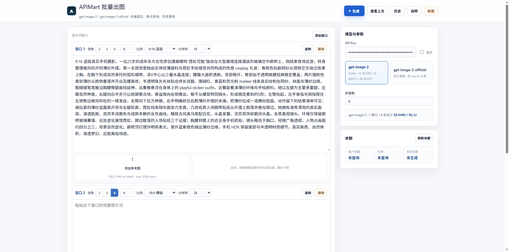This screenshot has height=252, width=509.
Task: Click the 窗口 1 image count field
Action: click(127, 49)
